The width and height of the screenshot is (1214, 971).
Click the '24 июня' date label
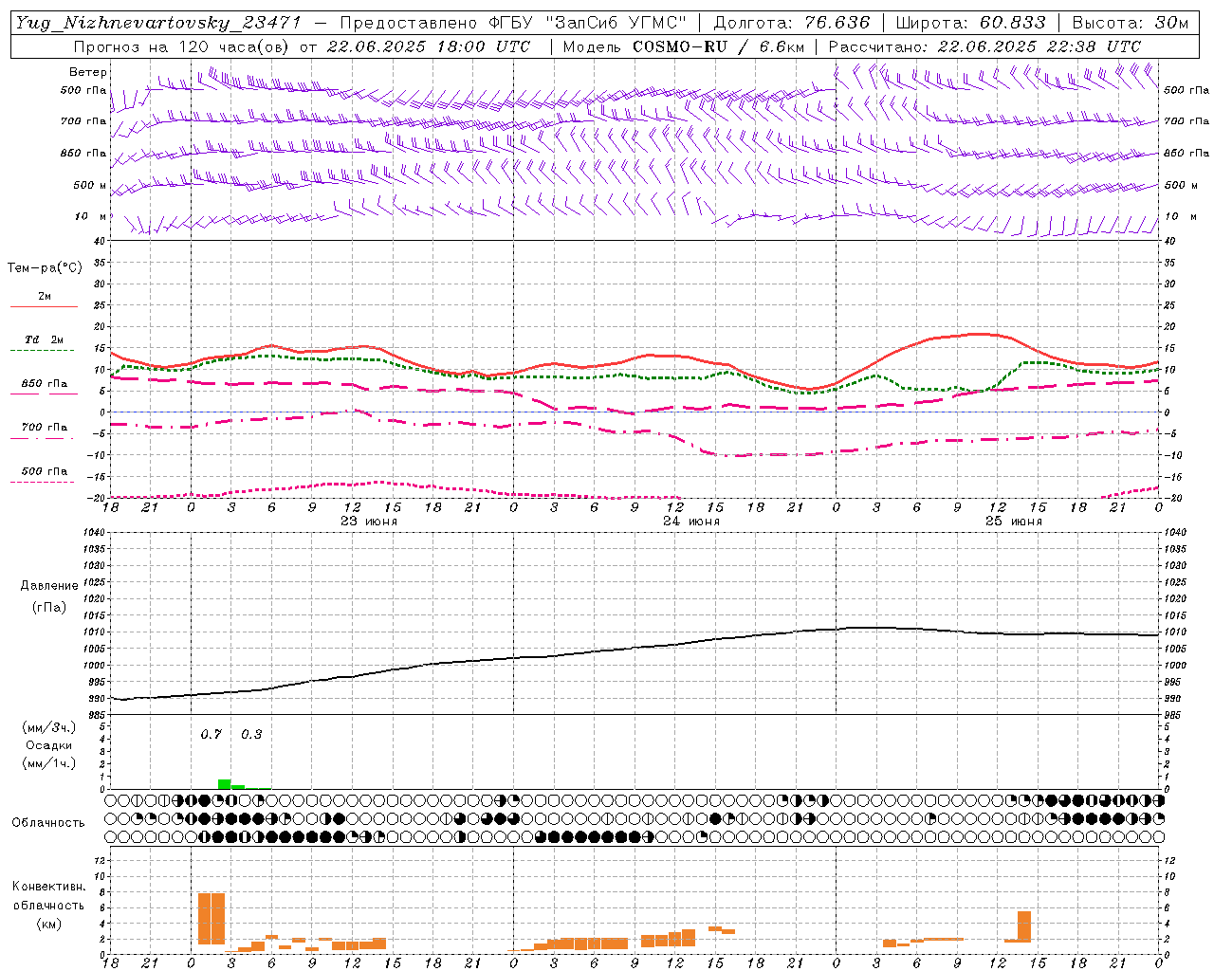click(690, 522)
